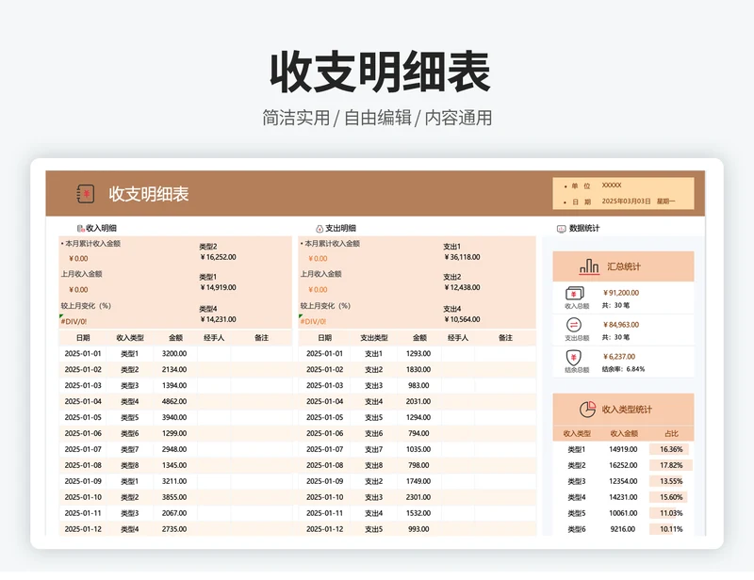754x580 pixels.
Task: Click the pie chart icon in 收入类型统计
Action: (587, 410)
